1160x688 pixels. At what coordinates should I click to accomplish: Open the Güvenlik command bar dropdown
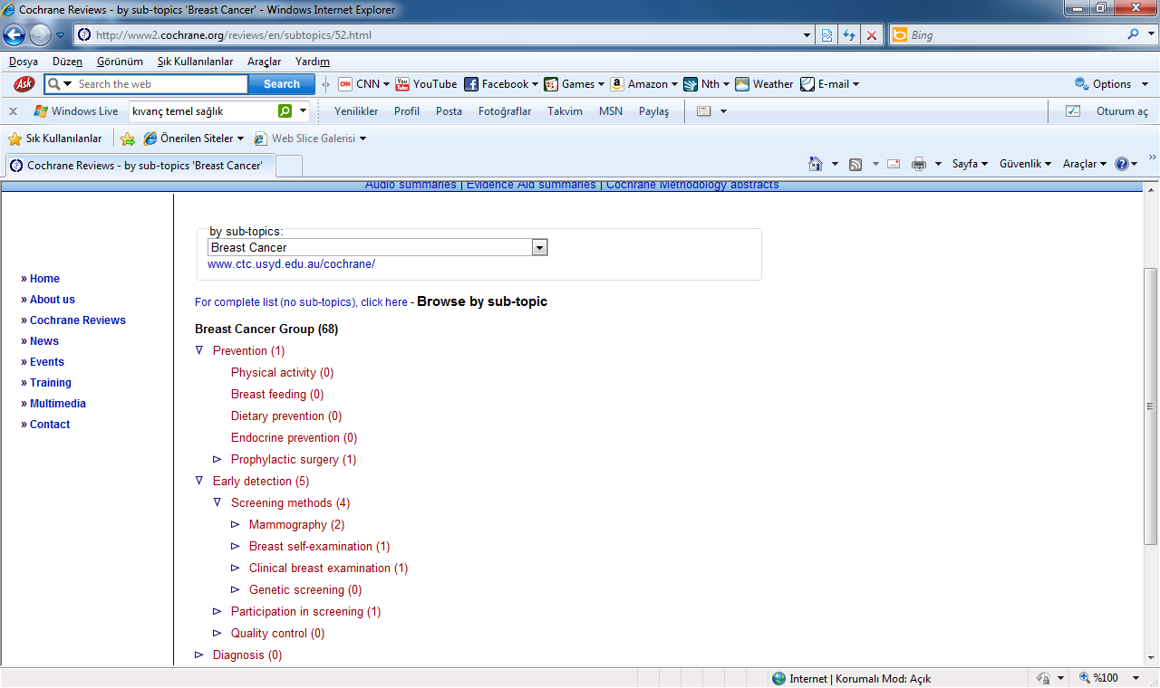coord(1025,164)
